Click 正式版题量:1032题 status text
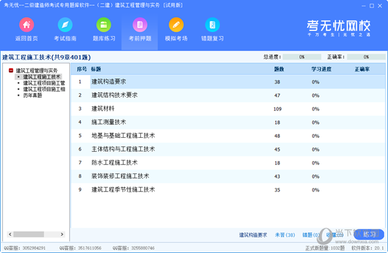Screen dimensions: 388x253 pos(325,248)
